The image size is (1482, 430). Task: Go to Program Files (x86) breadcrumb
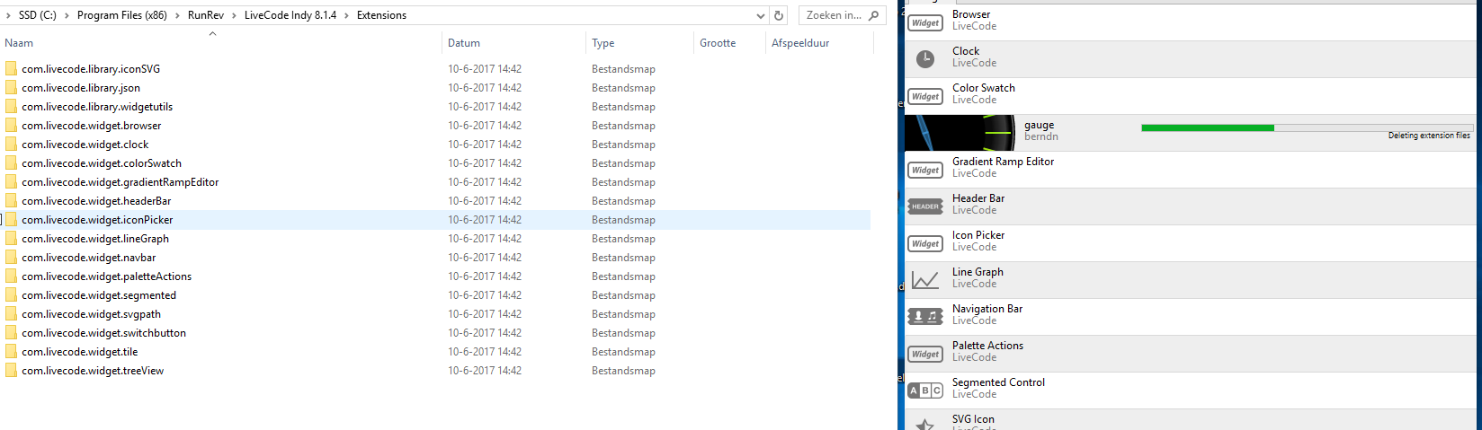[122, 15]
